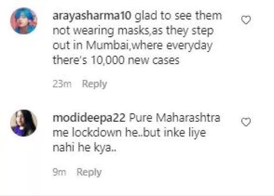Image resolution: width=274 pixels, height=196 pixels.
Task: Click the line "not wearing masks,as they step"
Action: tap(133, 31)
